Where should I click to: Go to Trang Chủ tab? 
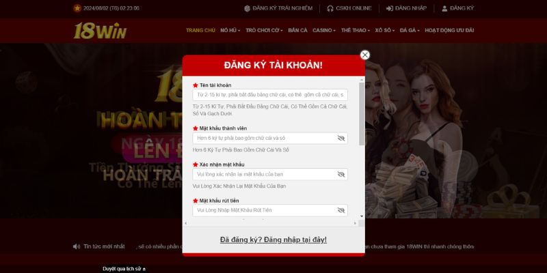(x=200, y=30)
